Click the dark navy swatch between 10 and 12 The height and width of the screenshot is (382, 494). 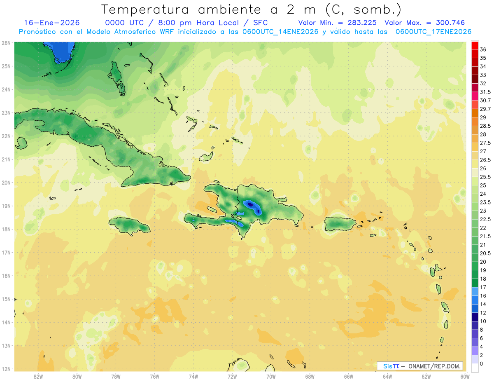(475, 317)
